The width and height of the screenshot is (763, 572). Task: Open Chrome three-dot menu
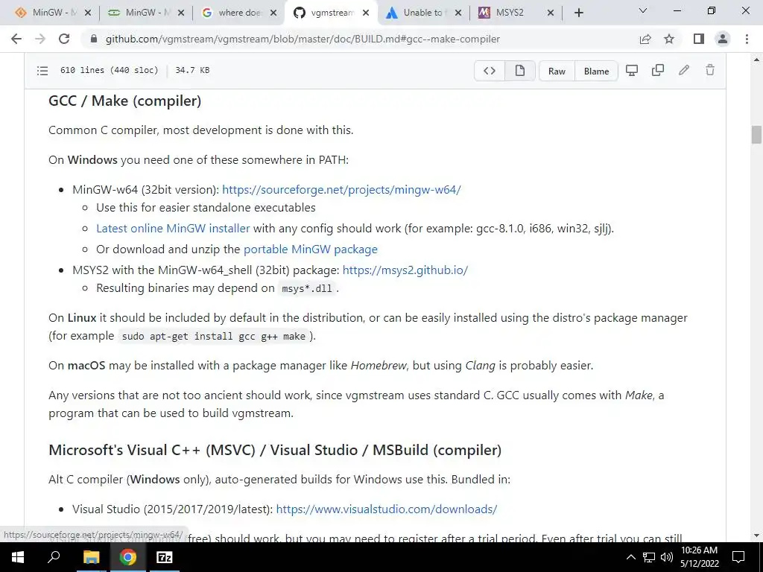[x=747, y=39]
